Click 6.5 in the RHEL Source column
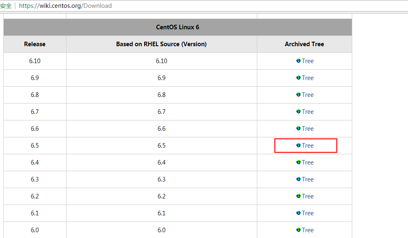This screenshot has height=238, width=408. 161,146
